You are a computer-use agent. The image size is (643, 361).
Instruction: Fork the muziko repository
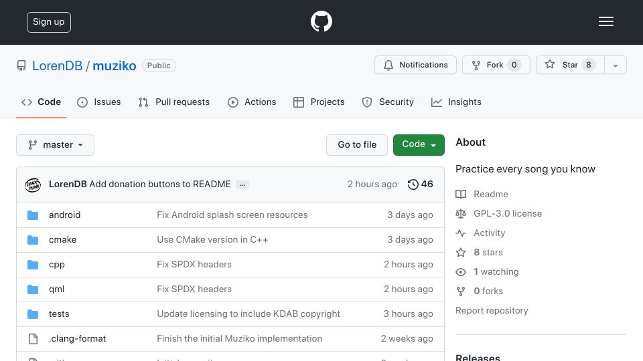(x=496, y=65)
